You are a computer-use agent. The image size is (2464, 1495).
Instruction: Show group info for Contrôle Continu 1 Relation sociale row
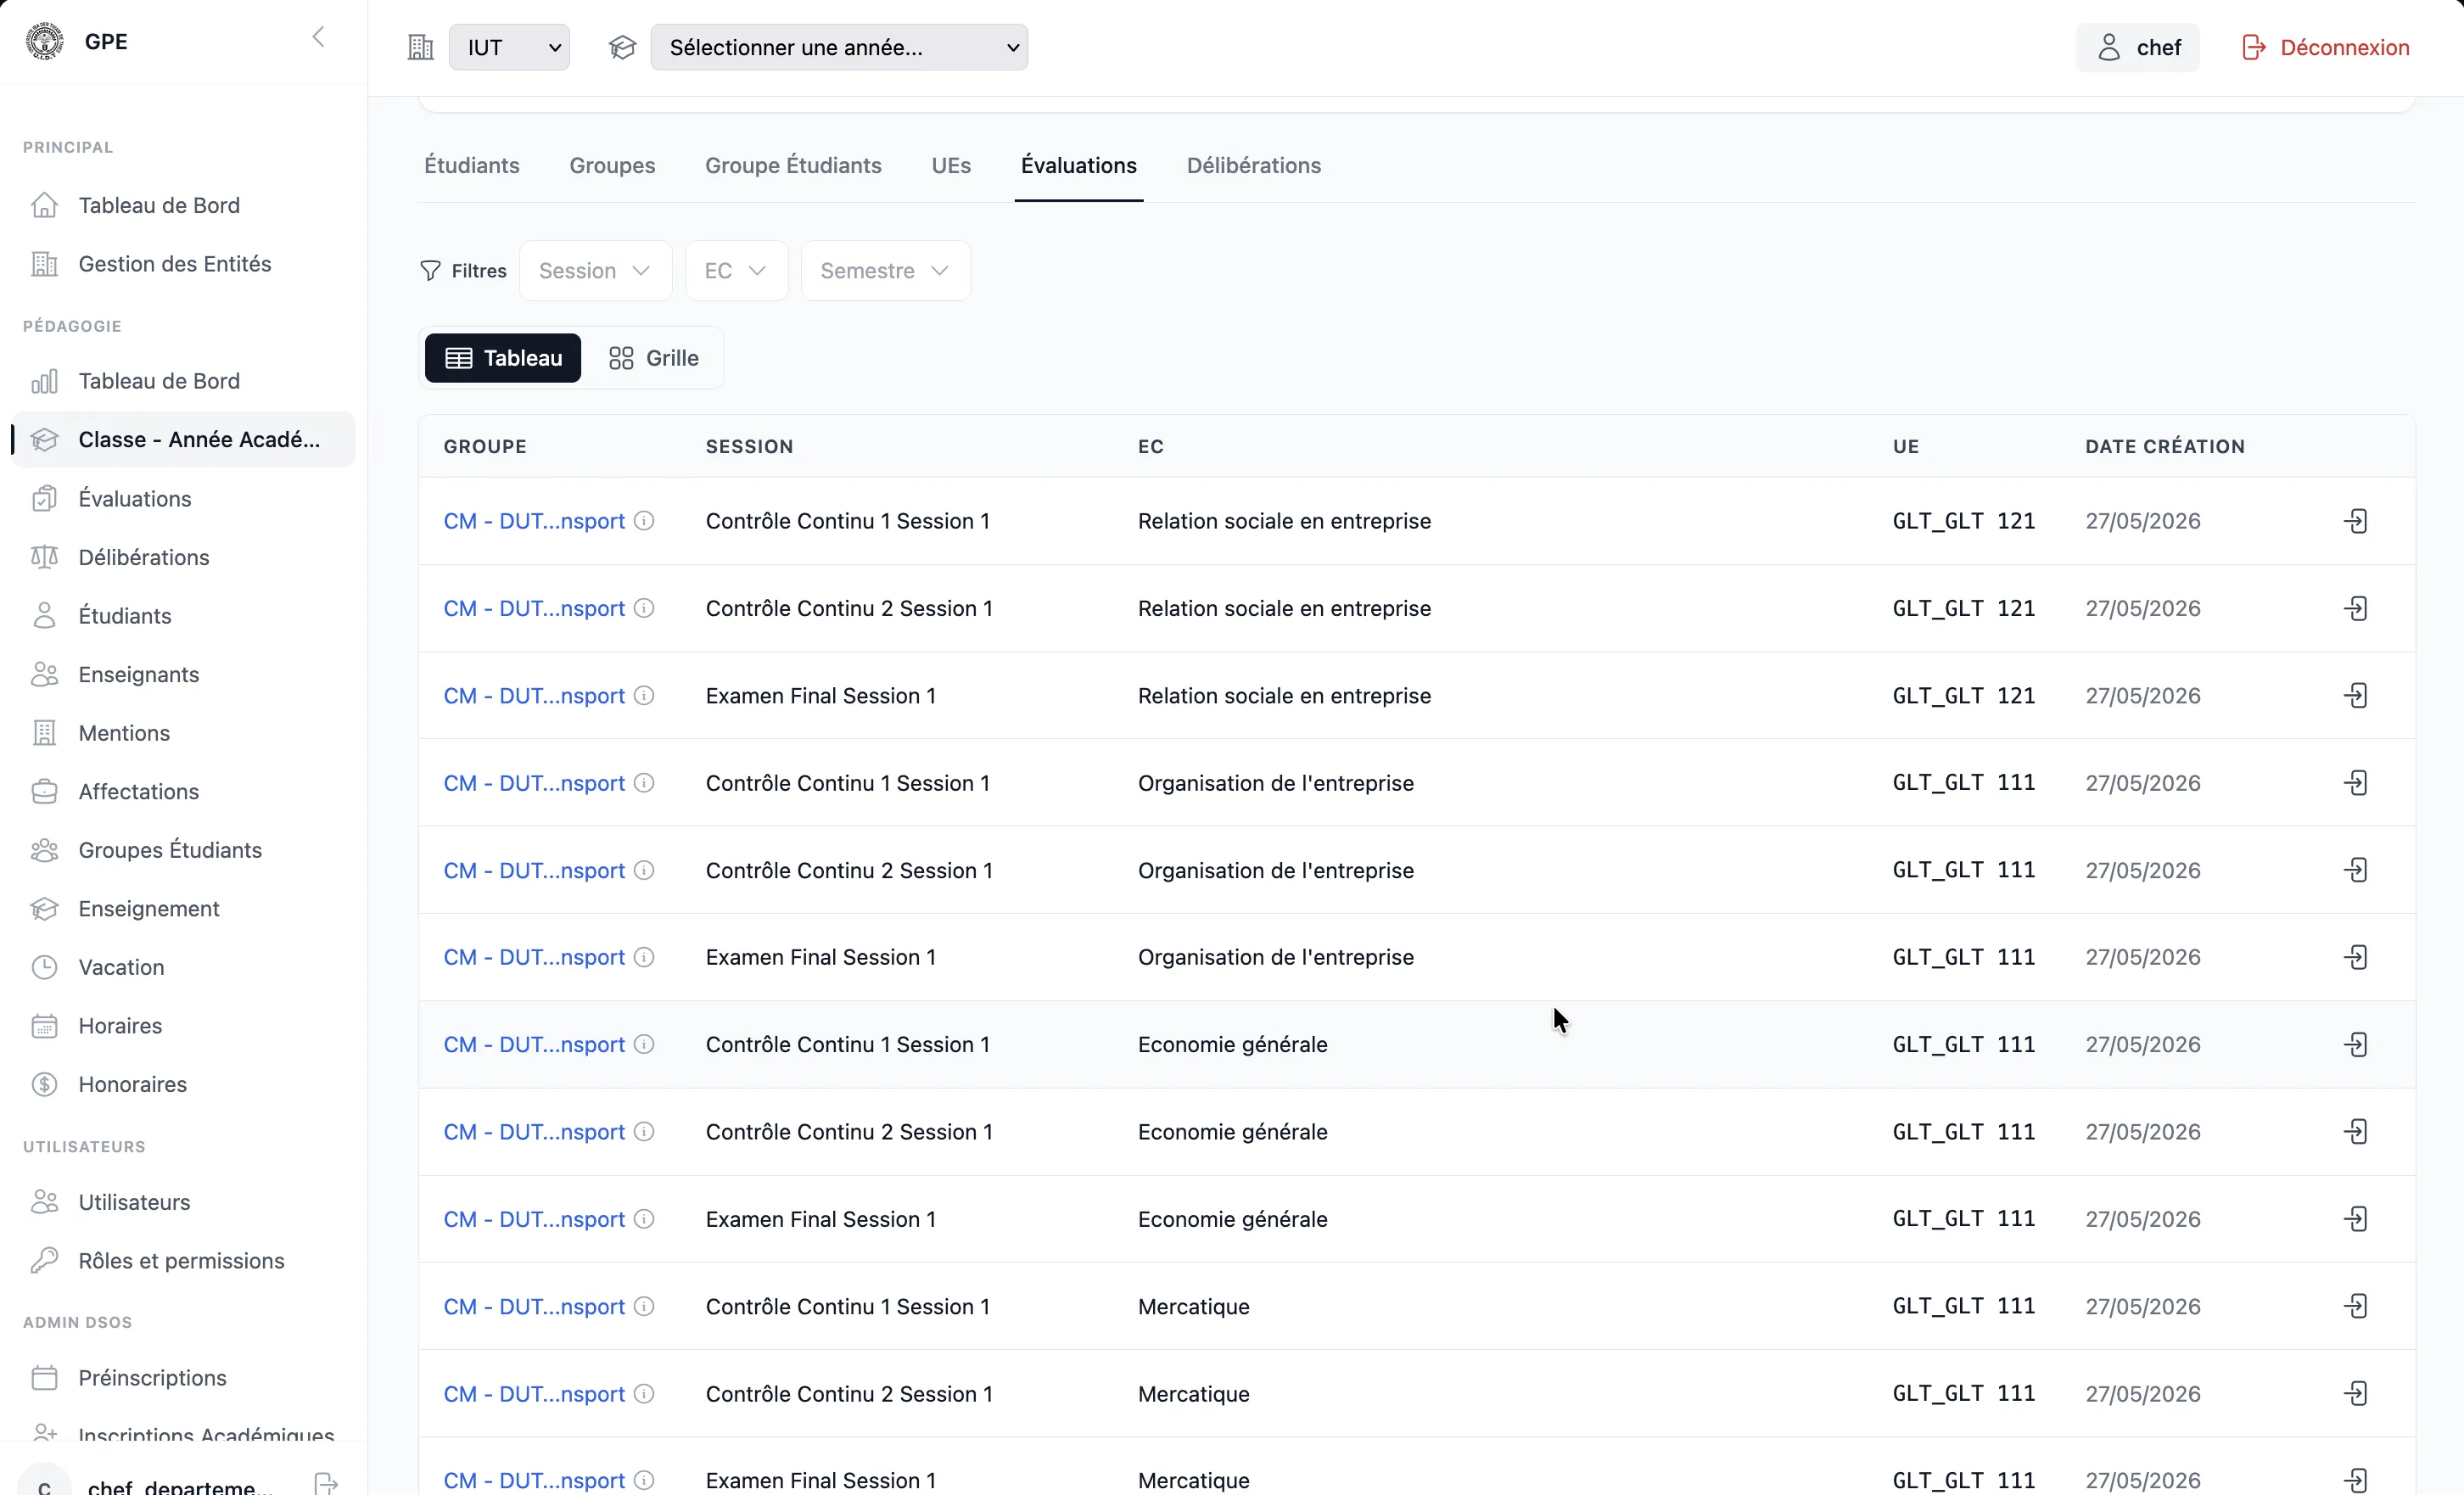tap(645, 521)
